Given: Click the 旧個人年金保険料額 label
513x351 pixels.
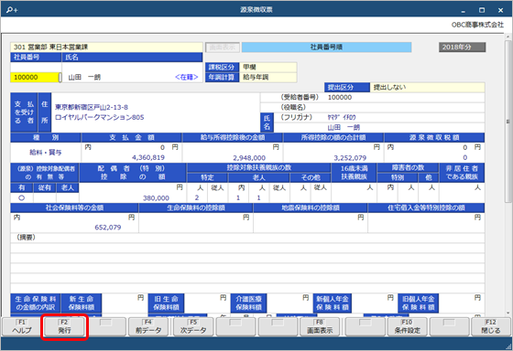Looking at the screenshot, I should pos(419,303).
